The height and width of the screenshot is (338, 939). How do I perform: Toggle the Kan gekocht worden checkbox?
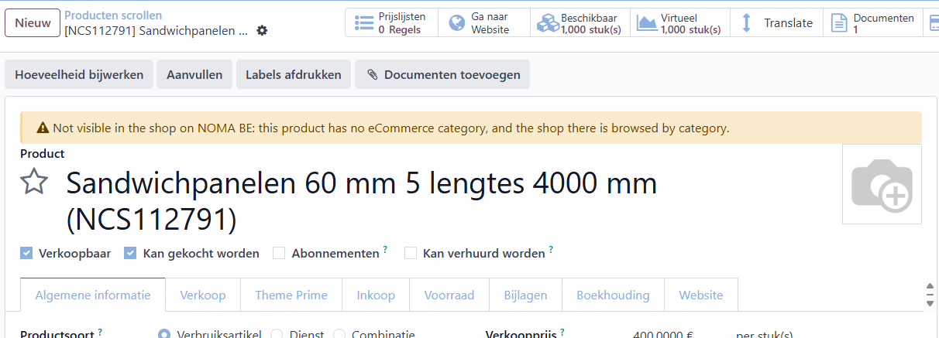(x=130, y=253)
